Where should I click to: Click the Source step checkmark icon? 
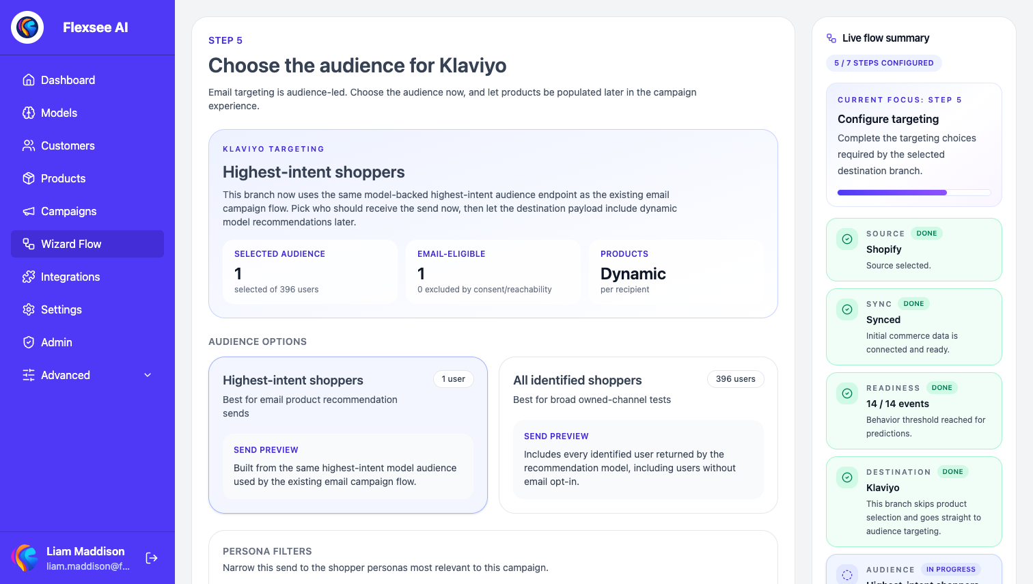click(847, 239)
